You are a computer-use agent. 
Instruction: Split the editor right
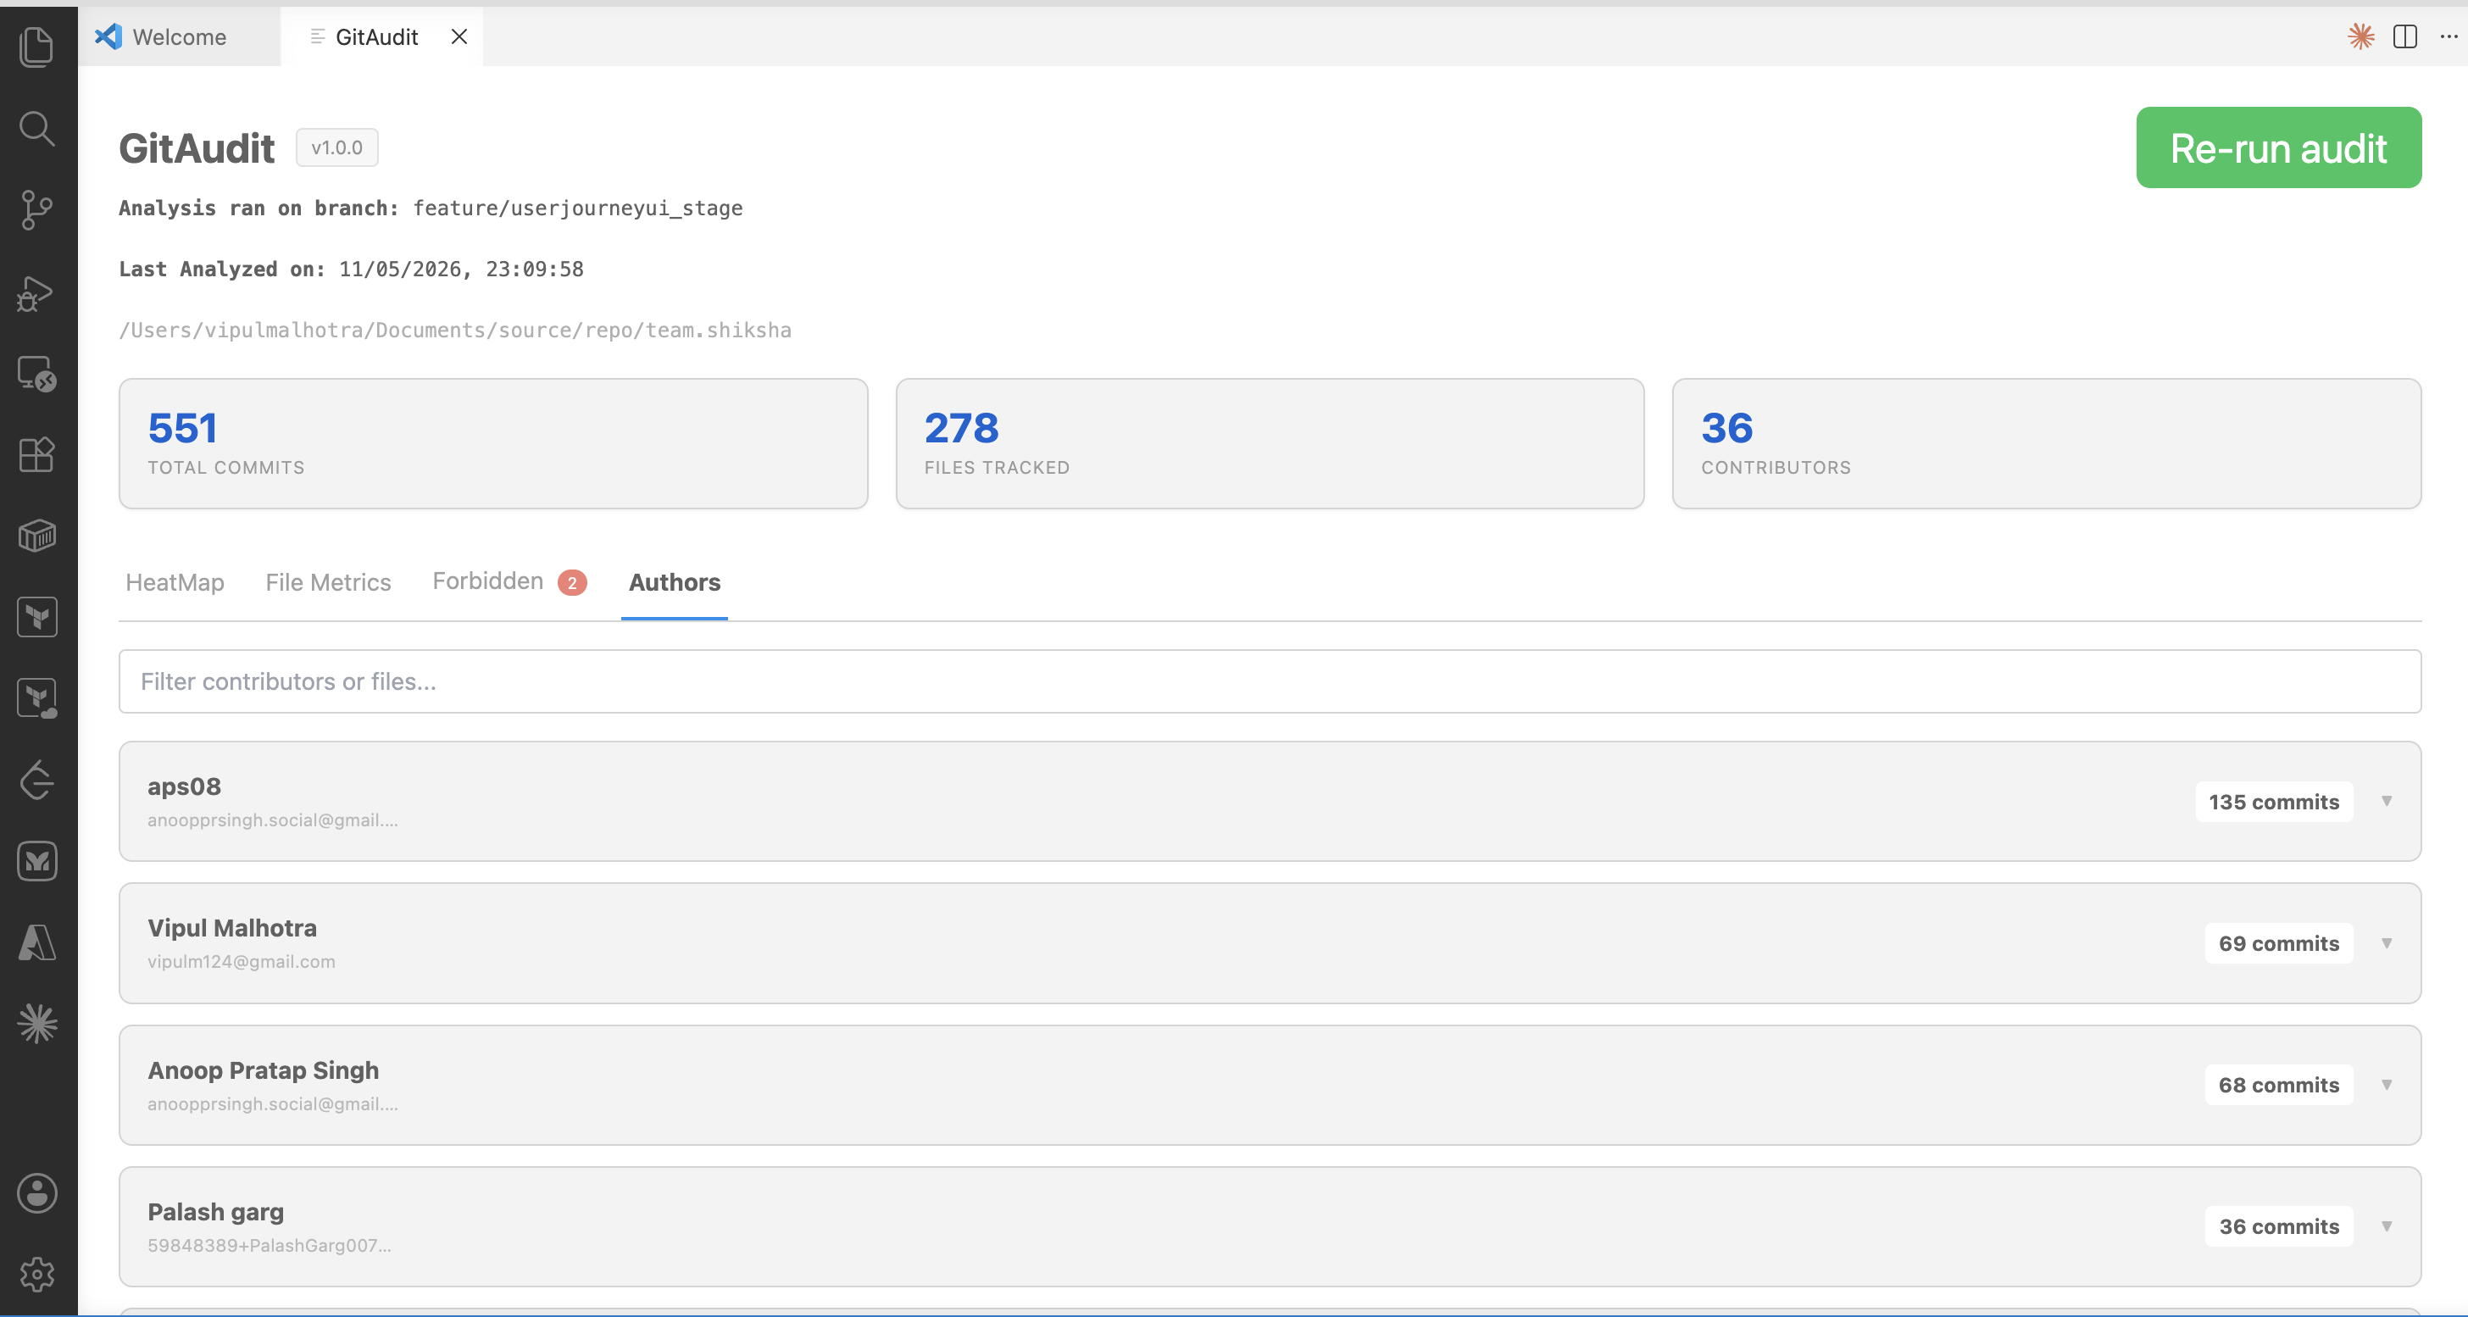[2404, 36]
